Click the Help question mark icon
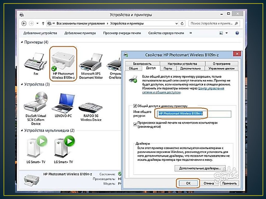The image size is (266, 199). pyautogui.click(x=237, y=33)
